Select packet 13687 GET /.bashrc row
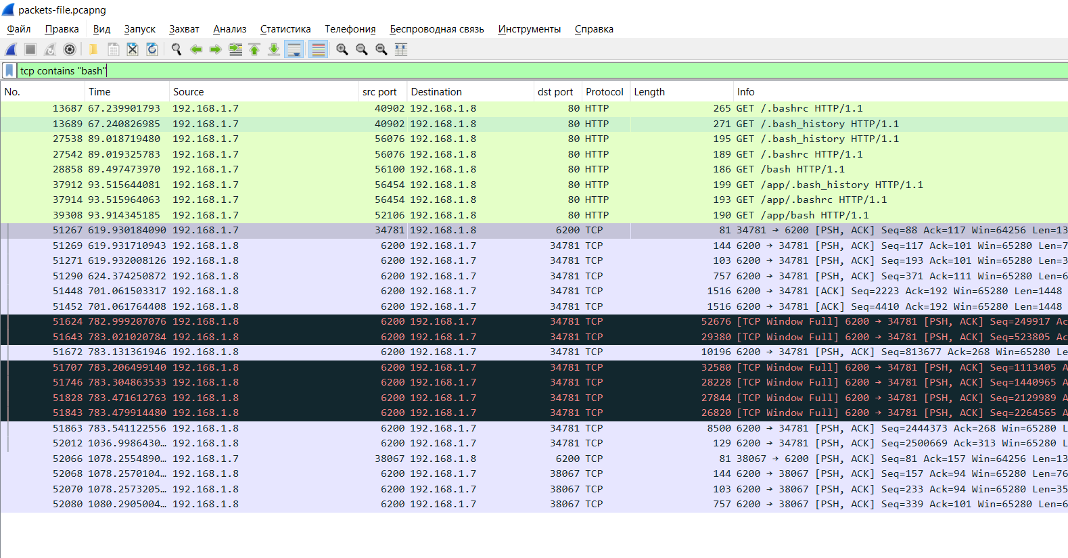The image size is (1068, 558). [x=534, y=108]
